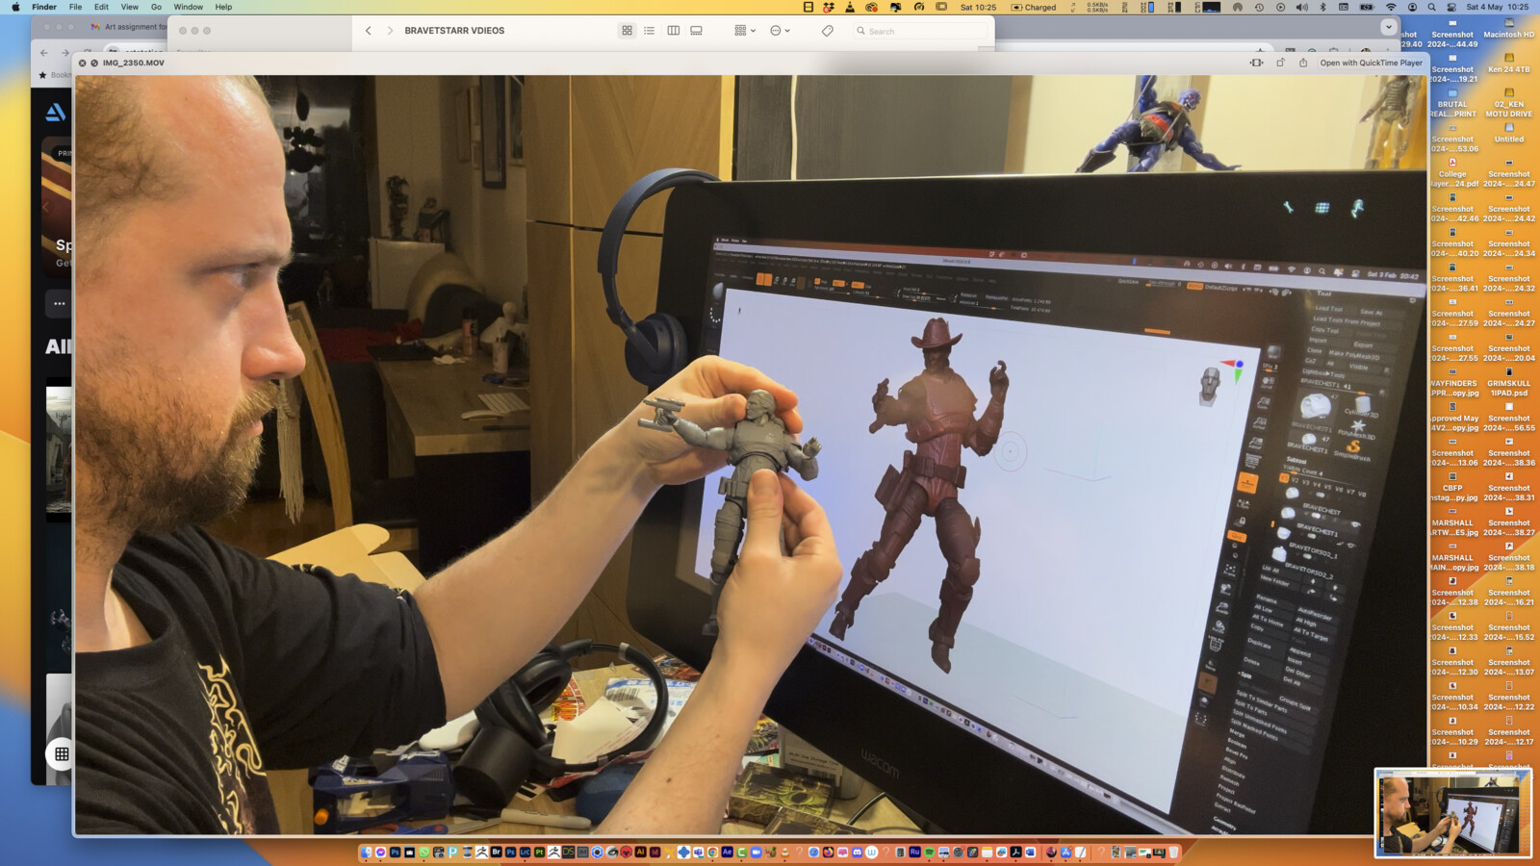The height and width of the screenshot is (866, 1540).
Task: Click the Finder window Search field
Action: click(x=919, y=31)
